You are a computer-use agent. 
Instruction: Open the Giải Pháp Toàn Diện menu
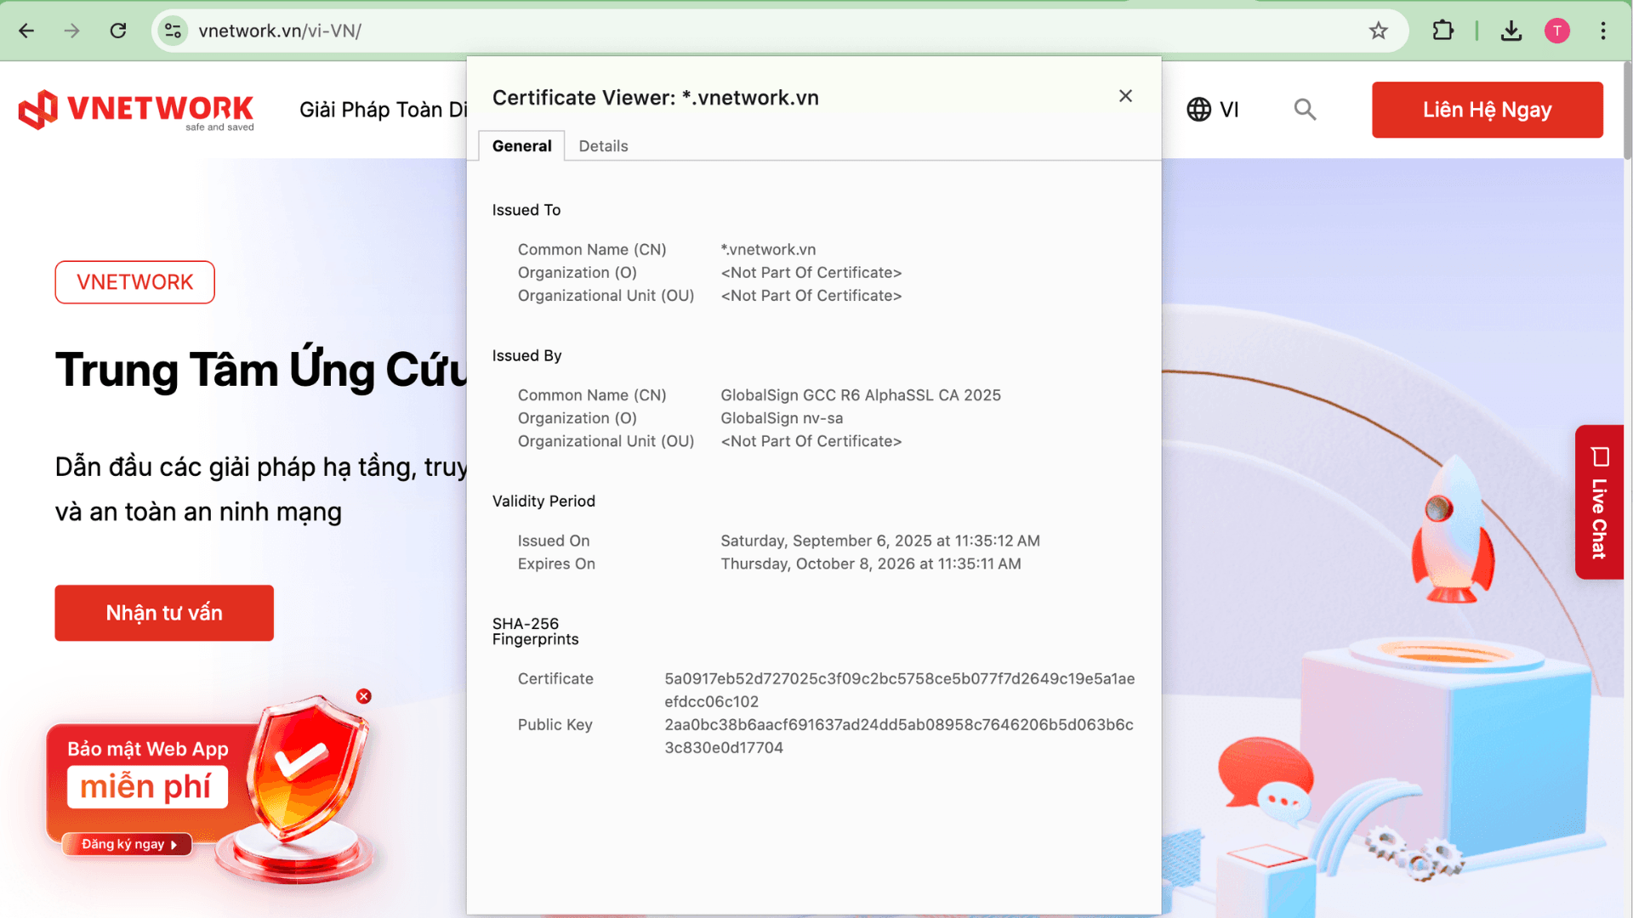383,110
